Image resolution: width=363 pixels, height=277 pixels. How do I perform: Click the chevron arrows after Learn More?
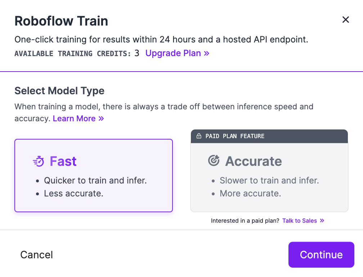click(x=101, y=118)
